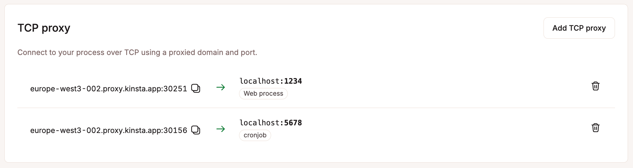
Task: Select the Web process badge
Action: (263, 94)
